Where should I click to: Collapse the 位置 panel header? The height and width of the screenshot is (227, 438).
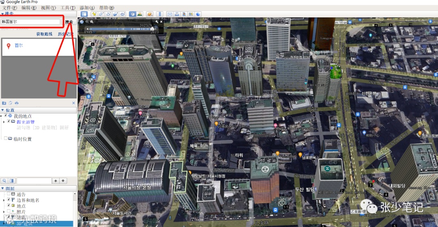tap(38, 110)
